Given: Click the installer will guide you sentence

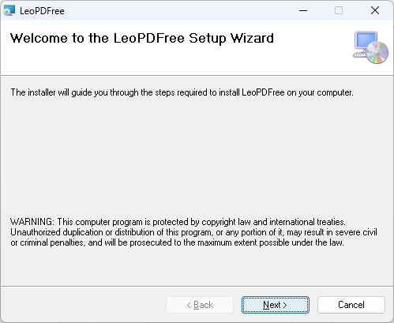Looking at the screenshot, I should (x=182, y=92).
